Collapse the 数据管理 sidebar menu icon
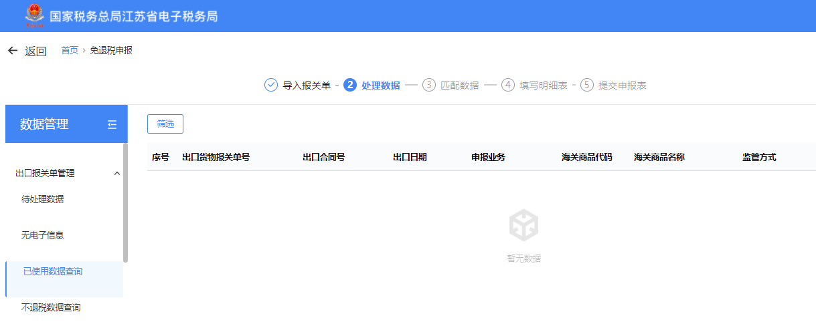Screen dimensions: 816x322 point(112,124)
